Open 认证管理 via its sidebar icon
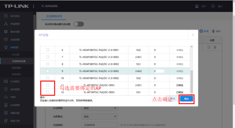Screen dimensions: 235x128 click(6, 105)
